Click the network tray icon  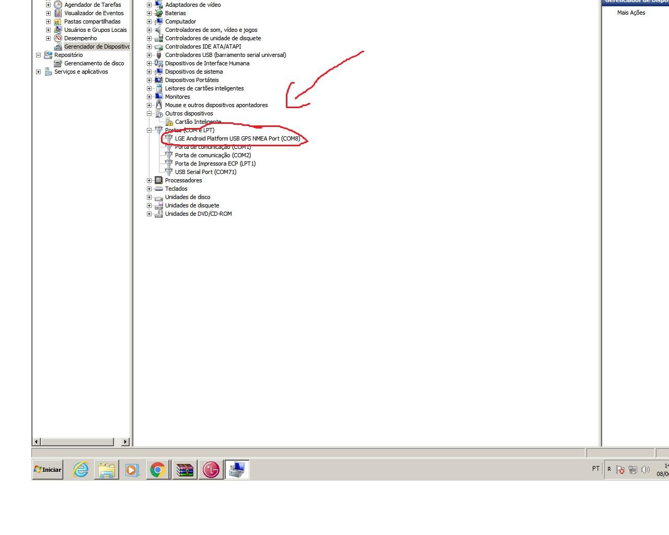click(633, 470)
